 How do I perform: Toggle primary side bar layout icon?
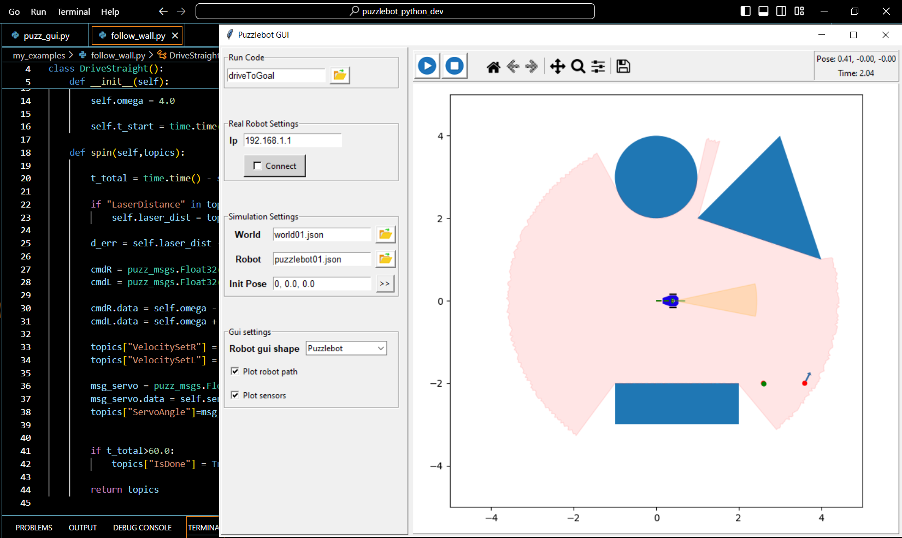pyautogui.click(x=745, y=11)
